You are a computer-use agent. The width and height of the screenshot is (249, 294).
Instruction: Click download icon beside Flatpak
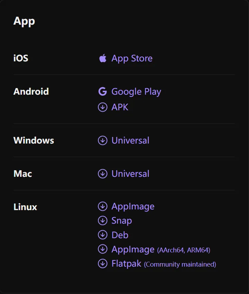pyautogui.click(x=103, y=264)
